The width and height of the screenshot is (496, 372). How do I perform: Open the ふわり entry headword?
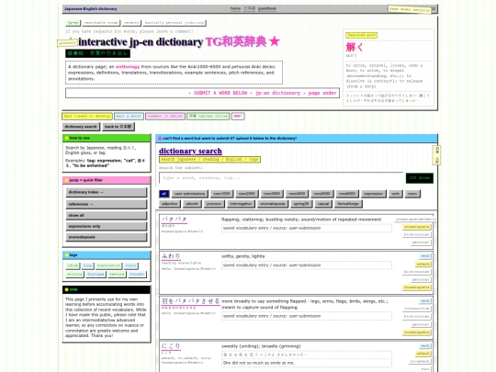(x=171, y=256)
